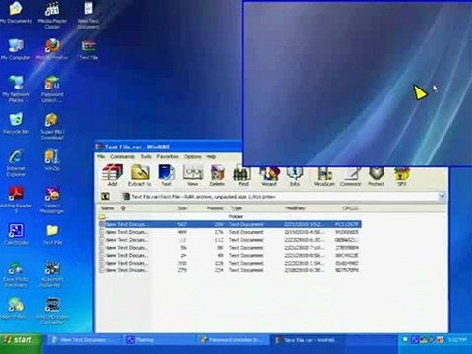Select the Yahoo! Messenger desktop icon

click(52, 200)
